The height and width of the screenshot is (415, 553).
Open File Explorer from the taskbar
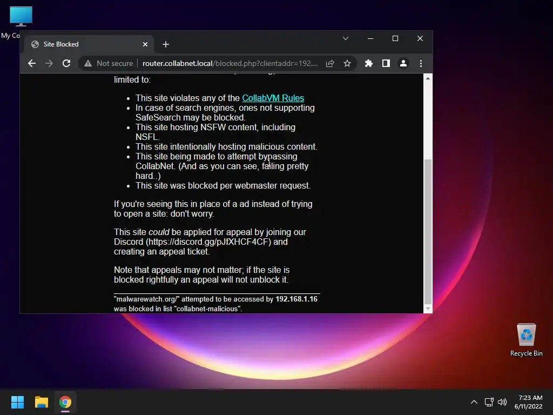pyautogui.click(x=41, y=402)
